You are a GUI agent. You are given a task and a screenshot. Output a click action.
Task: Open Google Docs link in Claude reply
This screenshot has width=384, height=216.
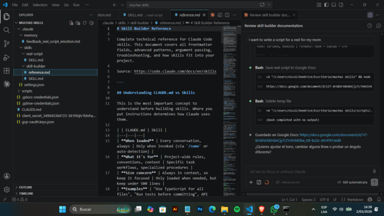click(311, 138)
